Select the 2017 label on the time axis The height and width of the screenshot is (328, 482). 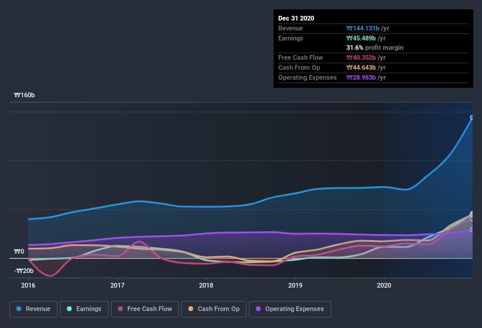(117, 285)
